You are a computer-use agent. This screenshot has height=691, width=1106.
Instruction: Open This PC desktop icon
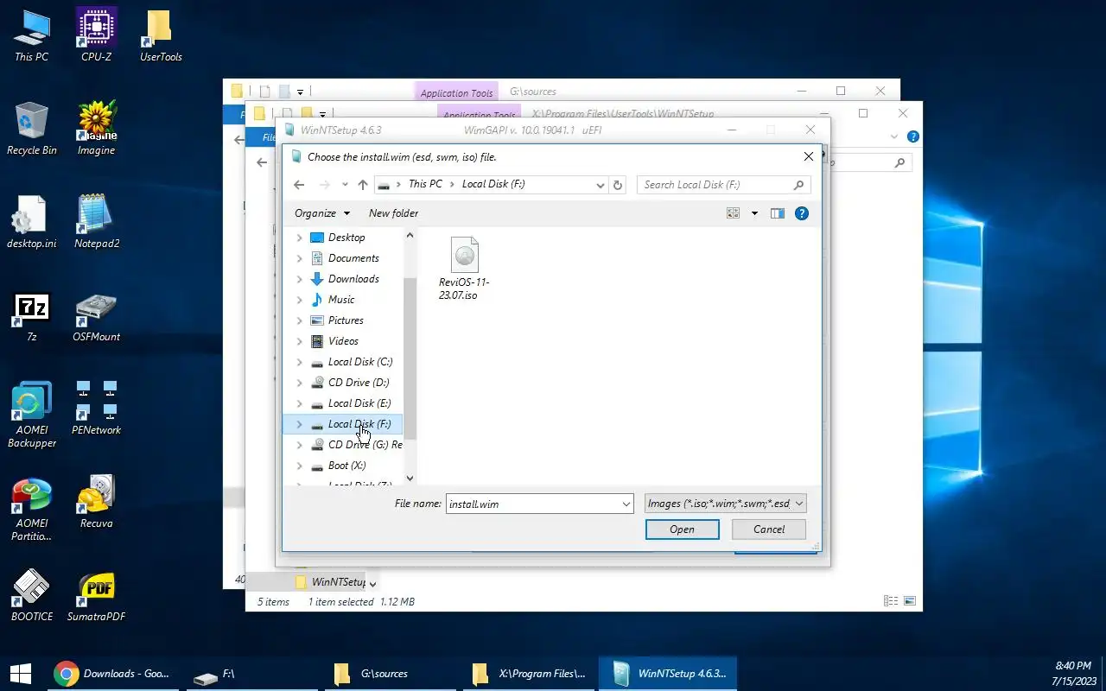31,36
